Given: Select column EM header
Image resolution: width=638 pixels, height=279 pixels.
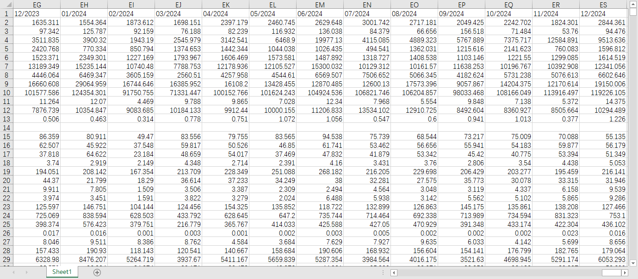Looking at the screenshot, I should pos(320,5).
